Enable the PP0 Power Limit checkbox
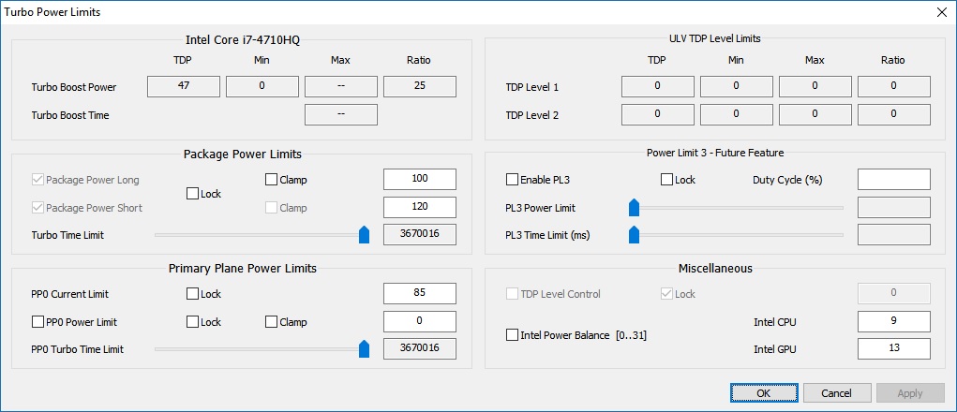 (38, 322)
